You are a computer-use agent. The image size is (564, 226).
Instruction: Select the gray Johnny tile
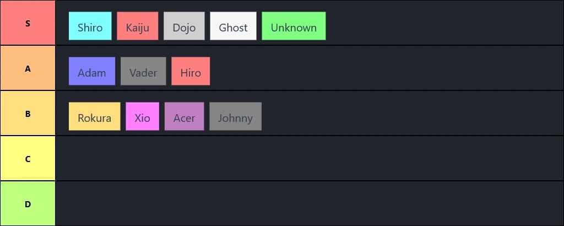[x=235, y=117]
